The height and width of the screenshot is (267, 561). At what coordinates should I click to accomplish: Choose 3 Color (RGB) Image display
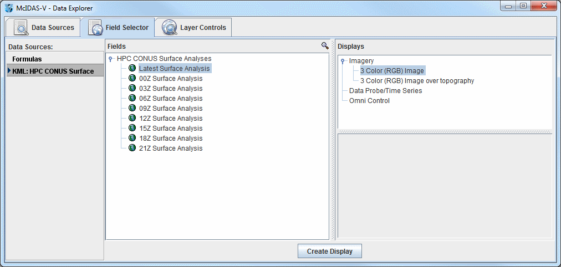coord(392,71)
